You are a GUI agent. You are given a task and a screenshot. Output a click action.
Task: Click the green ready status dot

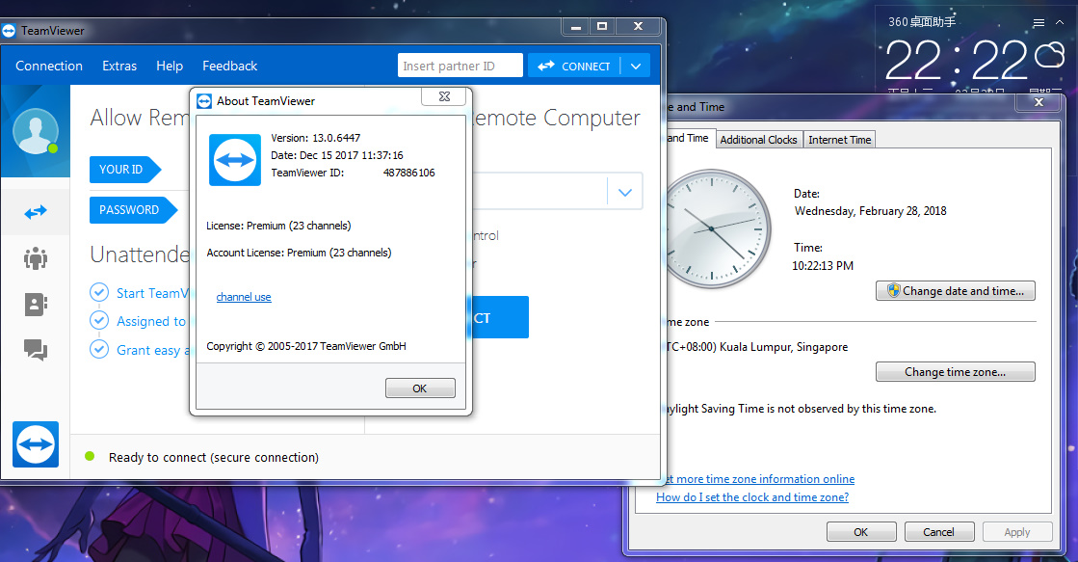click(90, 456)
